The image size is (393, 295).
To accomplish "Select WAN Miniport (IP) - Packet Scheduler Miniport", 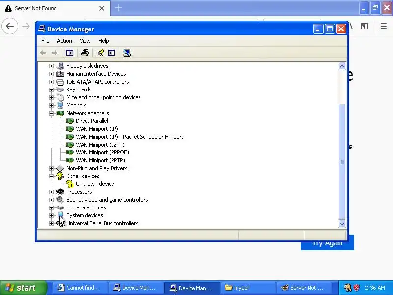I will [x=130, y=137].
